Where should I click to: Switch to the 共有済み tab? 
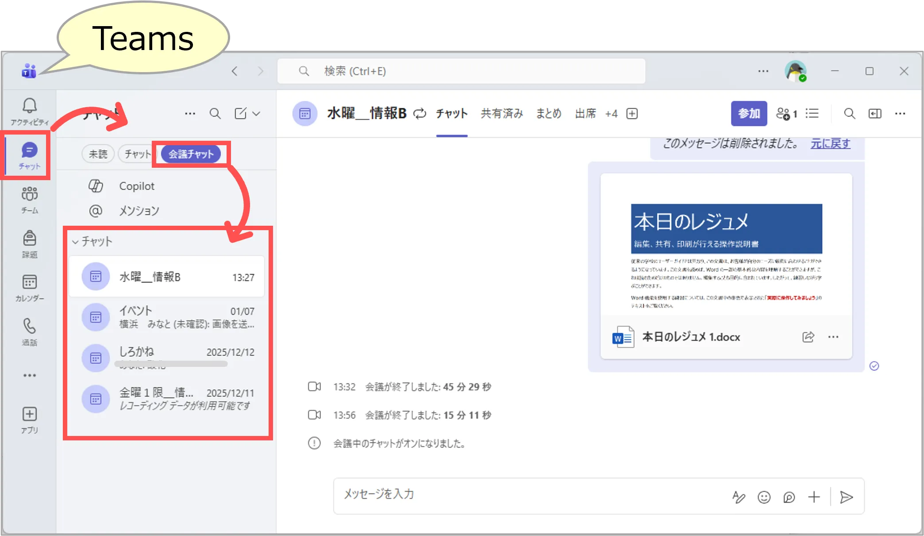pos(502,114)
